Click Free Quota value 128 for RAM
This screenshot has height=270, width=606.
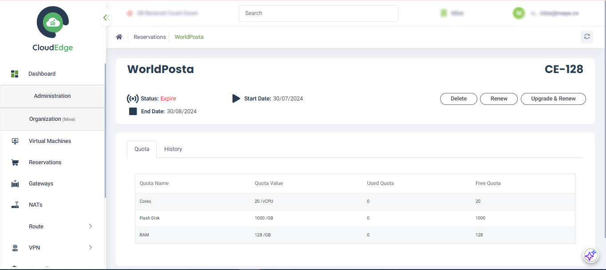point(479,235)
